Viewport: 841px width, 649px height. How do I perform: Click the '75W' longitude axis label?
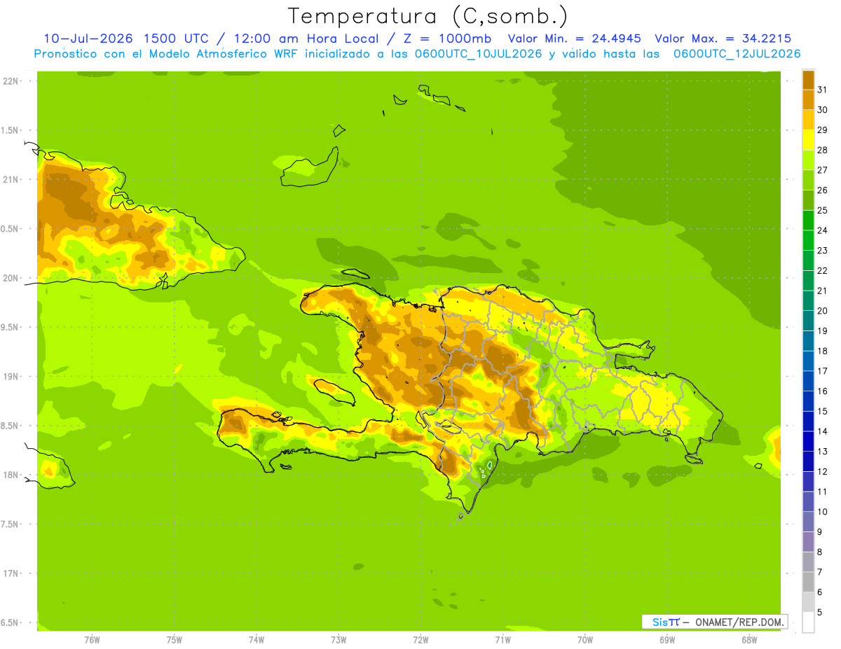coord(175,640)
